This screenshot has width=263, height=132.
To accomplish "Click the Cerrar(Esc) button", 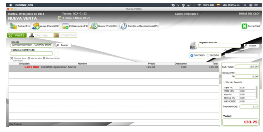I will (251, 26).
